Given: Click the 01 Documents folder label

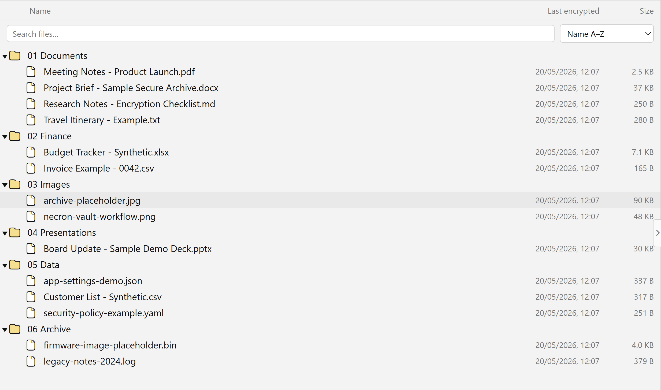Looking at the screenshot, I should coord(57,56).
